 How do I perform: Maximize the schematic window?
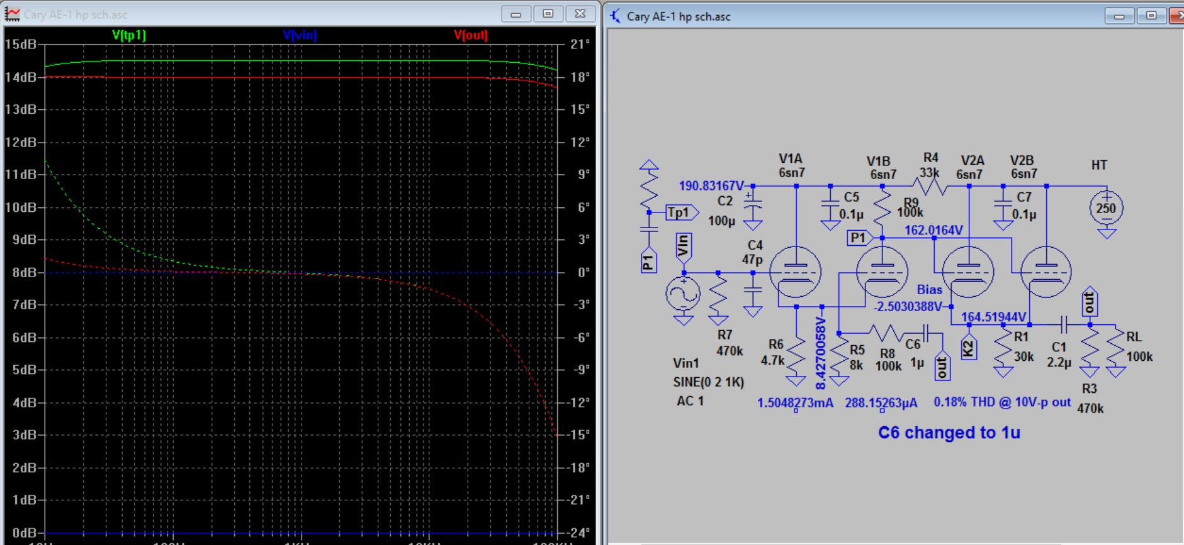(1151, 16)
